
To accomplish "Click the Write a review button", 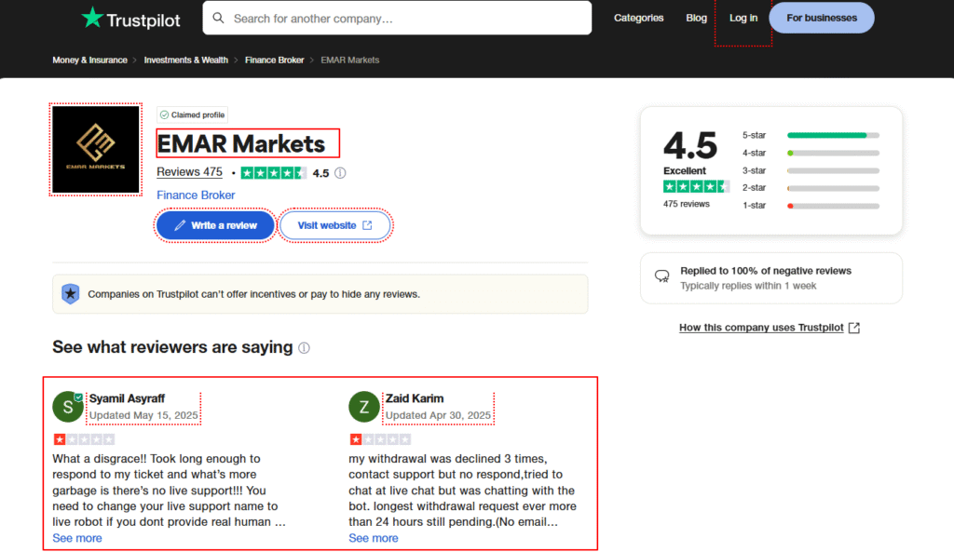I will [215, 225].
